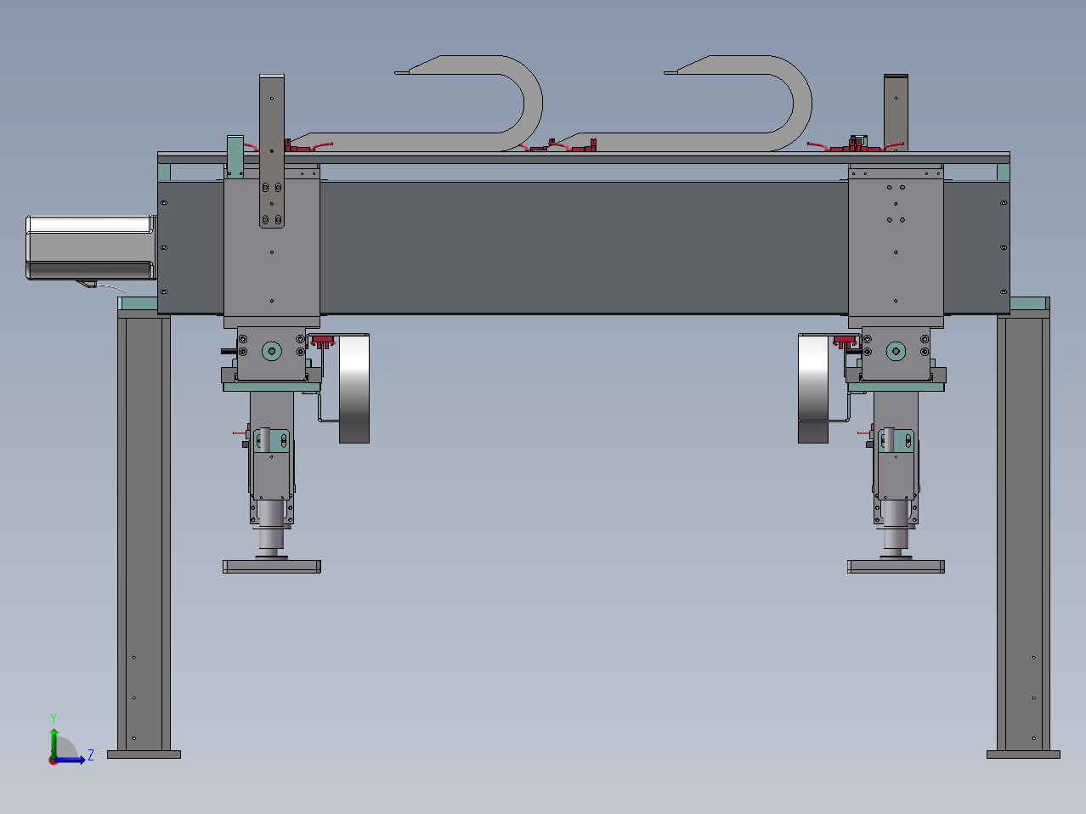Select the long dark horizontal gantry beam

(584, 247)
